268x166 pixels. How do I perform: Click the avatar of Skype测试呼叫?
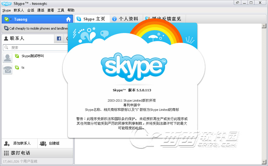[7, 58]
